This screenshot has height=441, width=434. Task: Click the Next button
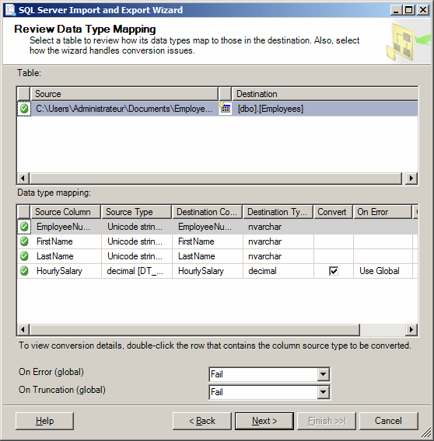[264, 421]
